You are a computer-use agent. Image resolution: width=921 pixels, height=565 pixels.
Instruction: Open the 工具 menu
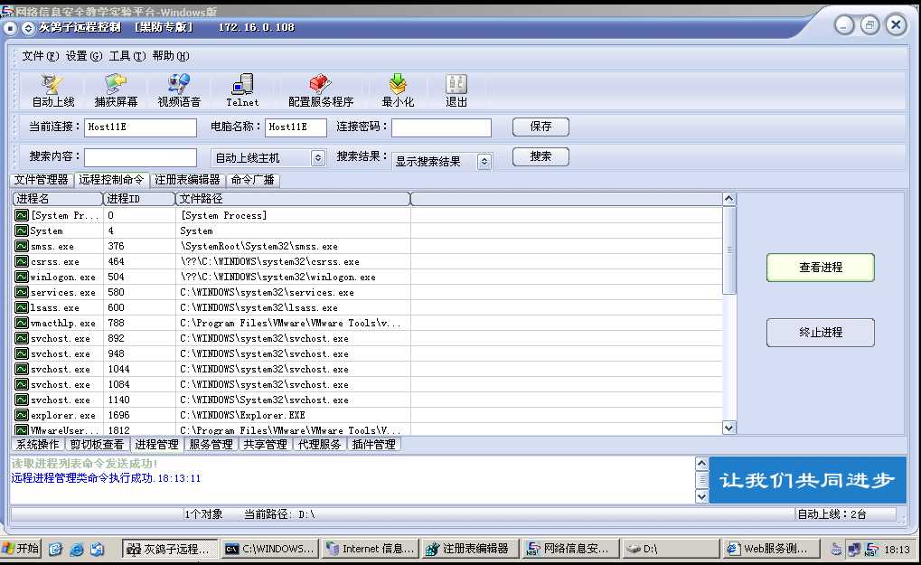(x=127, y=56)
